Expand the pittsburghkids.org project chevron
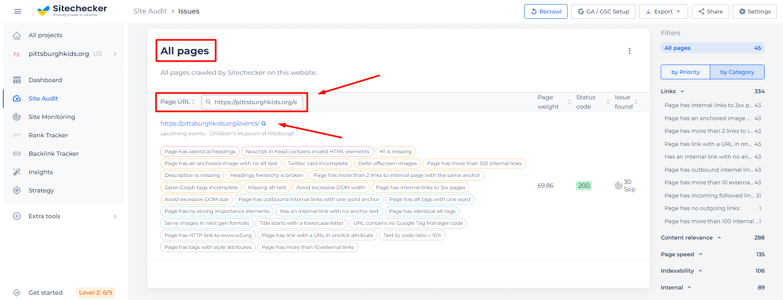The height and width of the screenshot is (300, 783). point(115,54)
